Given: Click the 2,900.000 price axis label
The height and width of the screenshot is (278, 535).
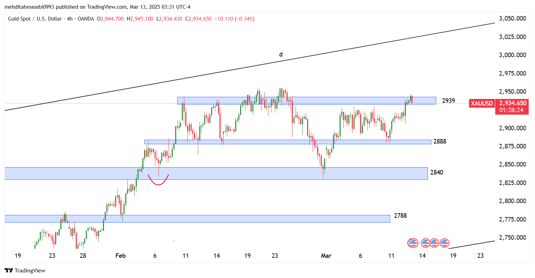Looking at the screenshot, I should (x=513, y=128).
